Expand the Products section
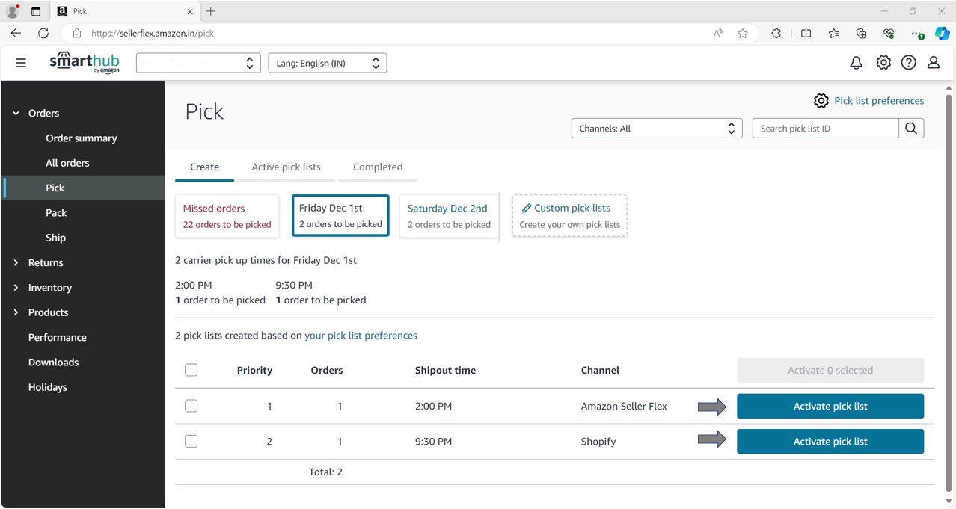The width and height of the screenshot is (956, 509). [x=16, y=312]
